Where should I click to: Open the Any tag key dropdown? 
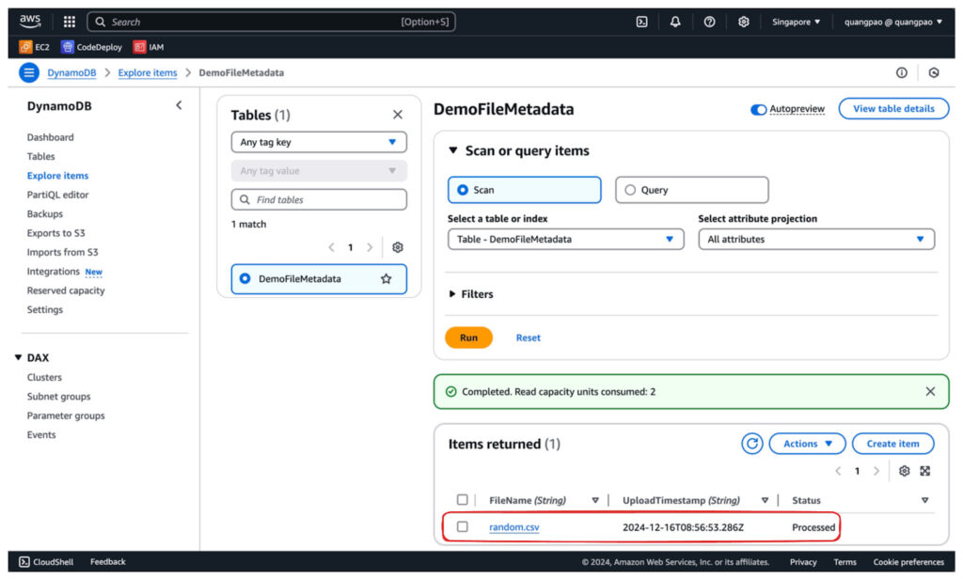[x=319, y=142]
